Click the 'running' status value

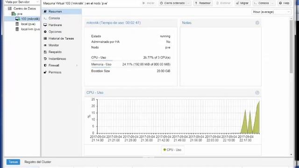165,36
